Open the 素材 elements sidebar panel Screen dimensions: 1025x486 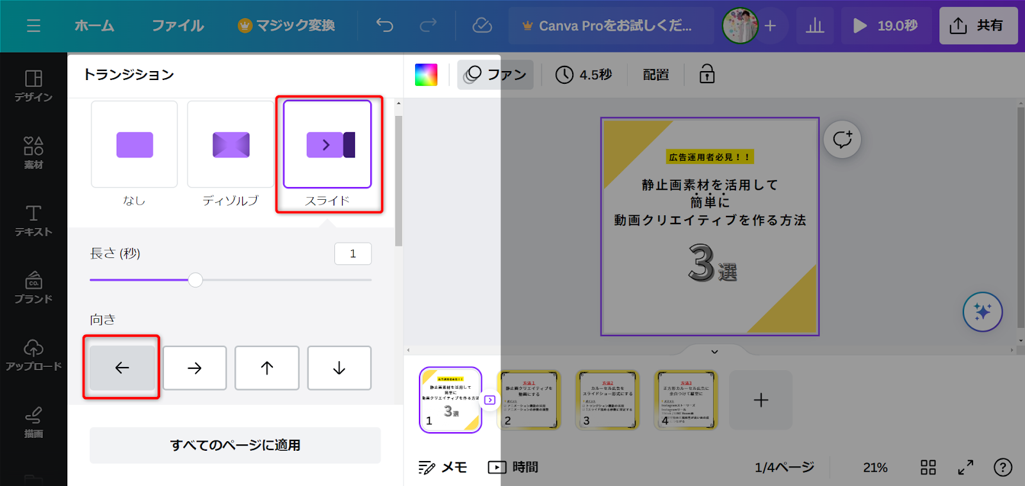[33, 153]
